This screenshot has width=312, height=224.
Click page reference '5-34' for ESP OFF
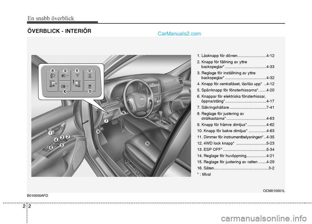[270, 149]
